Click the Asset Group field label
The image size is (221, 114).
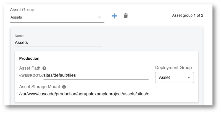(22, 10)
